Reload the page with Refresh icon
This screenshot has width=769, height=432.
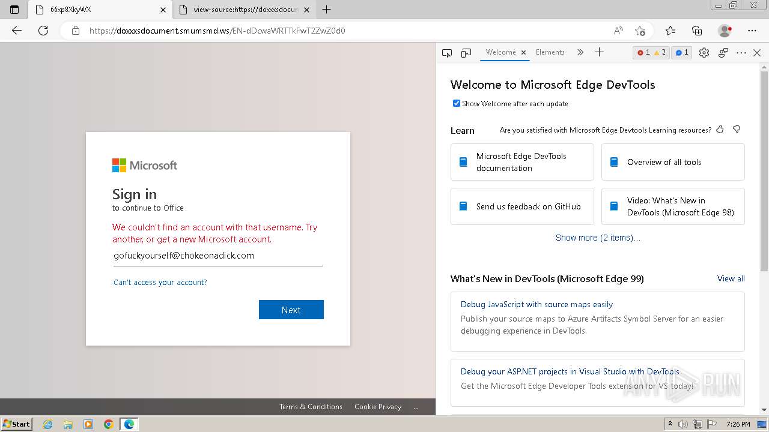[x=43, y=31]
